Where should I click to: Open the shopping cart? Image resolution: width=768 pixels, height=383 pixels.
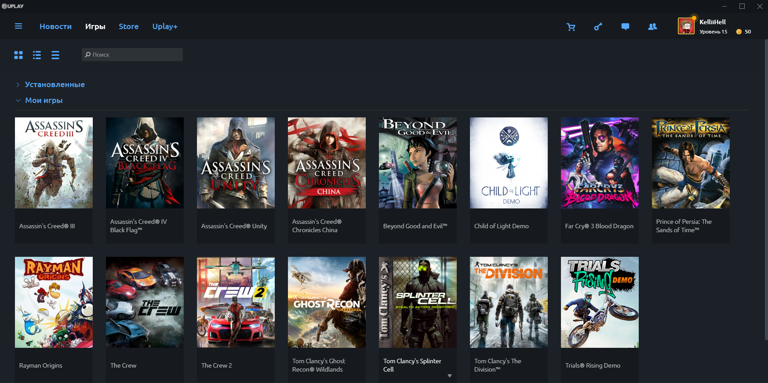point(571,27)
